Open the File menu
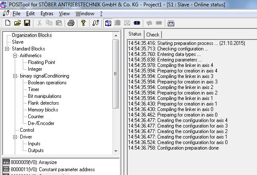 point(16,14)
